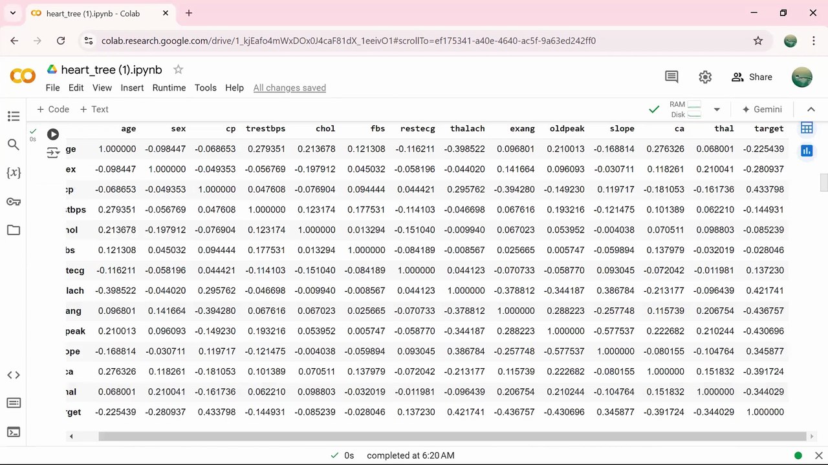The height and width of the screenshot is (465, 828).
Task: Convert dataframe to interactive table
Action: click(807, 128)
